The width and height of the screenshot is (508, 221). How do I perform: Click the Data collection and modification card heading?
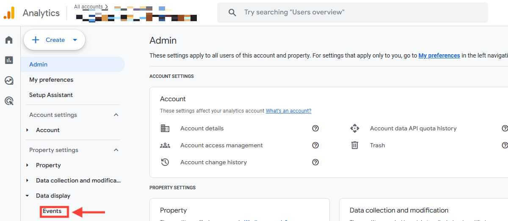[x=399, y=210]
